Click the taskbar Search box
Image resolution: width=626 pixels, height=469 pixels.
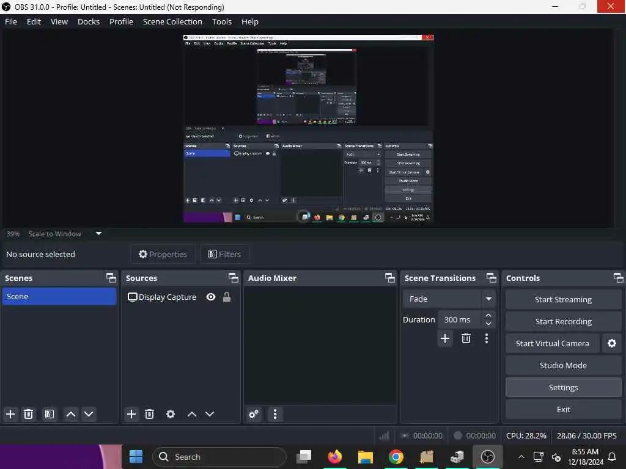(219, 457)
